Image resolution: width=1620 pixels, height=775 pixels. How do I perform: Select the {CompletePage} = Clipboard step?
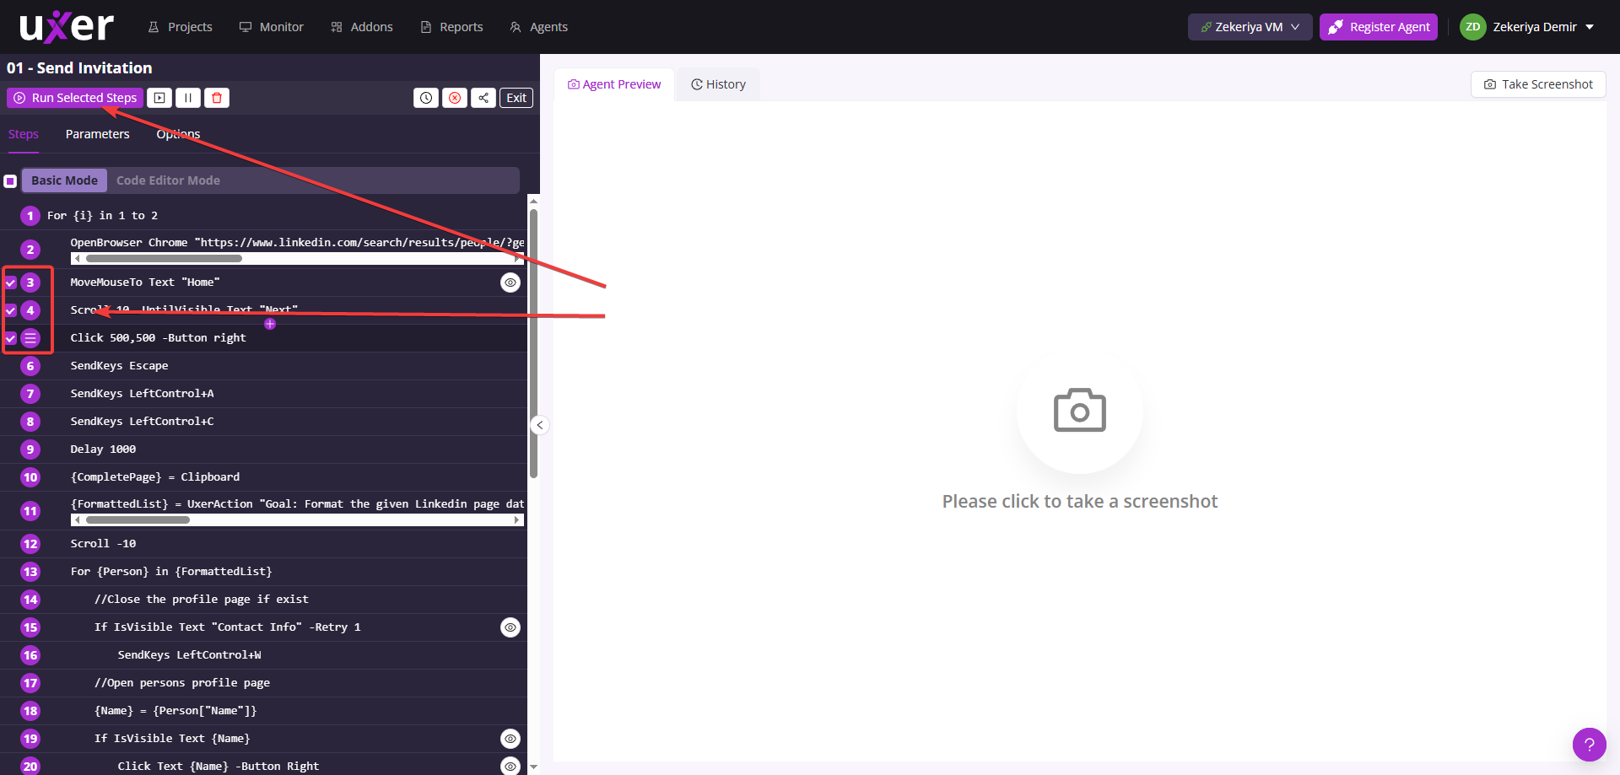[x=263, y=477]
